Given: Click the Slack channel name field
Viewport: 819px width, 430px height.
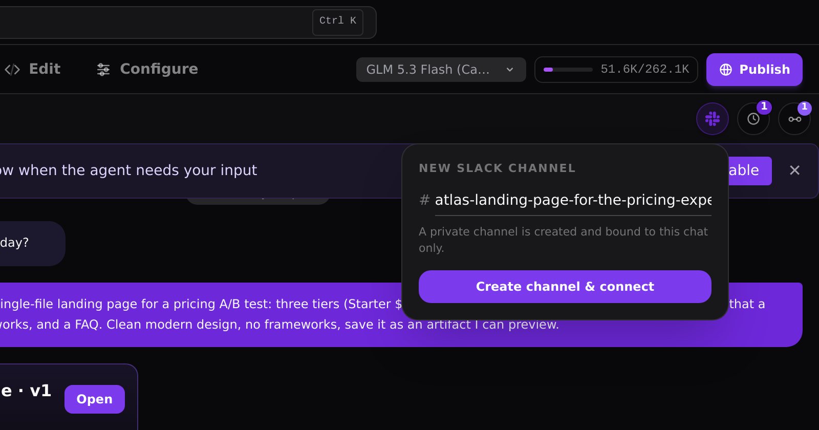Looking at the screenshot, I should (x=573, y=200).
